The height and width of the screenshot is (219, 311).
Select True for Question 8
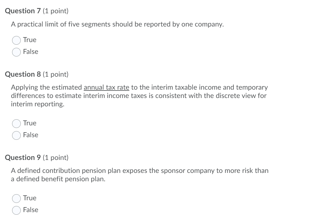click(x=16, y=123)
